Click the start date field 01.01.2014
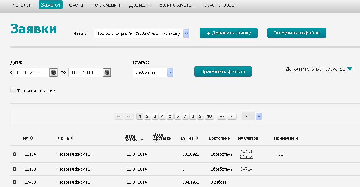The width and height of the screenshot is (360, 187). 32,72
